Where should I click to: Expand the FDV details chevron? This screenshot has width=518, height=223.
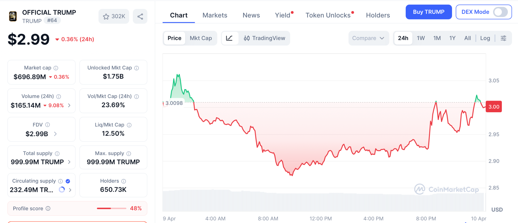click(x=55, y=134)
